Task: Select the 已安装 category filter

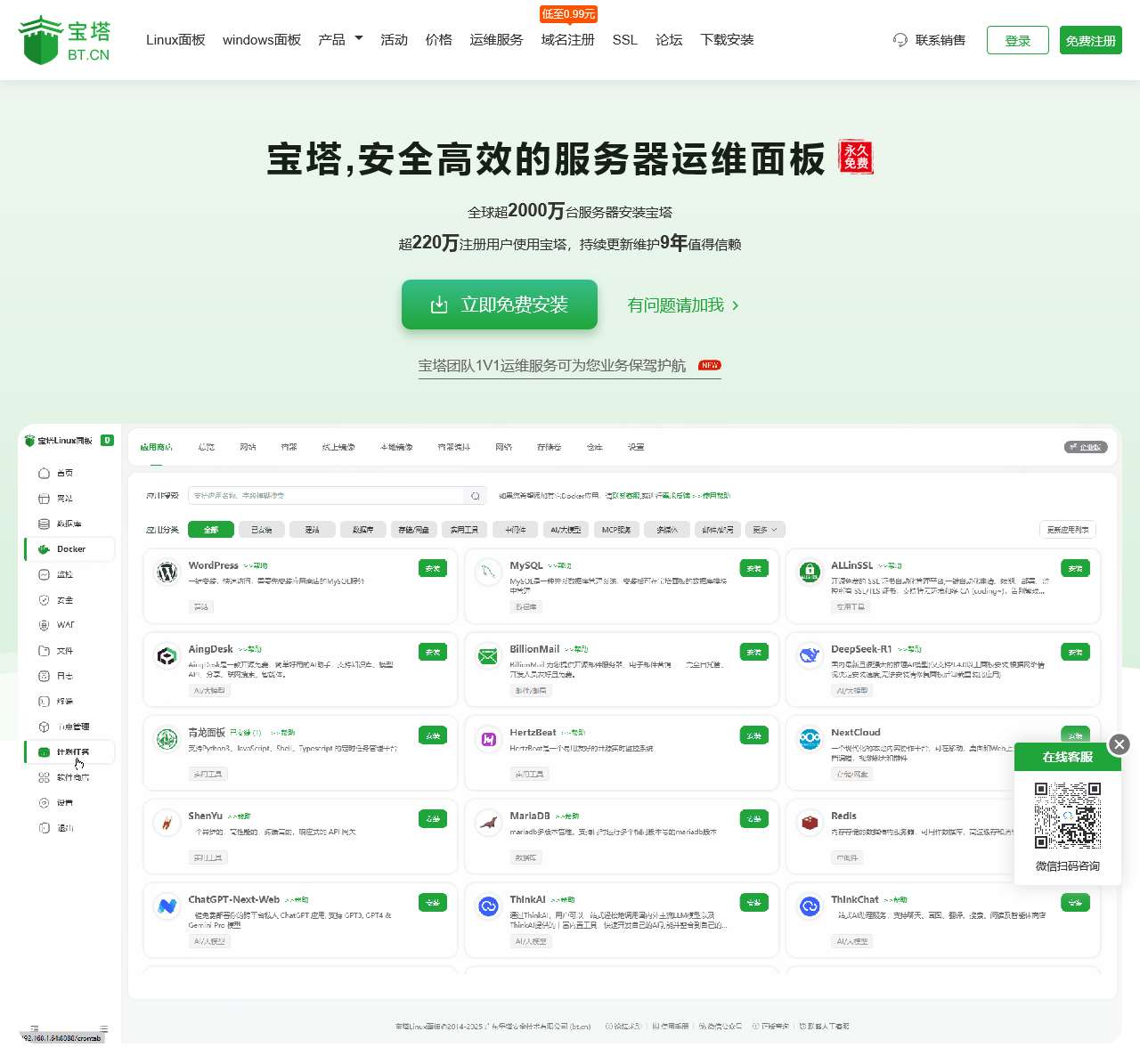Action: 262,530
